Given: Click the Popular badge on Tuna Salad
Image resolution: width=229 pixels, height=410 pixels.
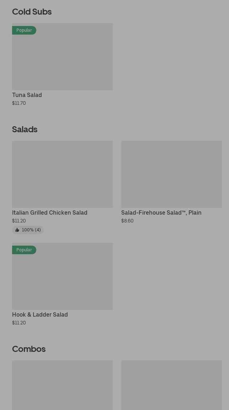Looking at the screenshot, I should pyautogui.click(x=24, y=30).
